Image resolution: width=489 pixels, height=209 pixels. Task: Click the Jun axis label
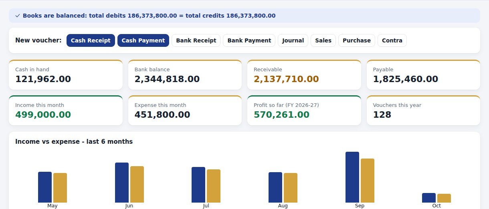click(129, 206)
